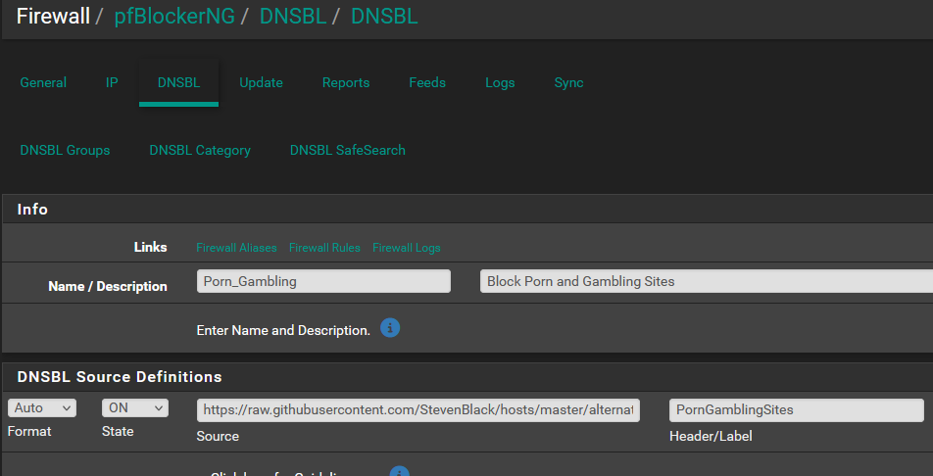The image size is (933, 476).
Task: Click the info icon beside Enter Name and Description
Action: pos(389,328)
